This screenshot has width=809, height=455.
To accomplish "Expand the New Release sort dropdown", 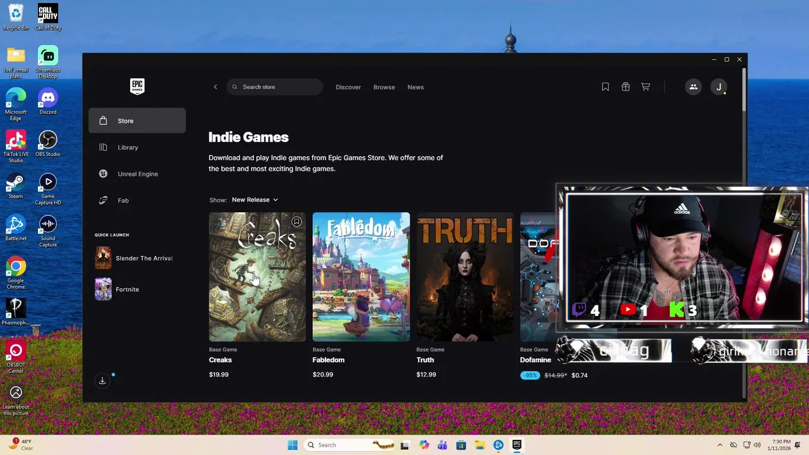I will [255, 200].
